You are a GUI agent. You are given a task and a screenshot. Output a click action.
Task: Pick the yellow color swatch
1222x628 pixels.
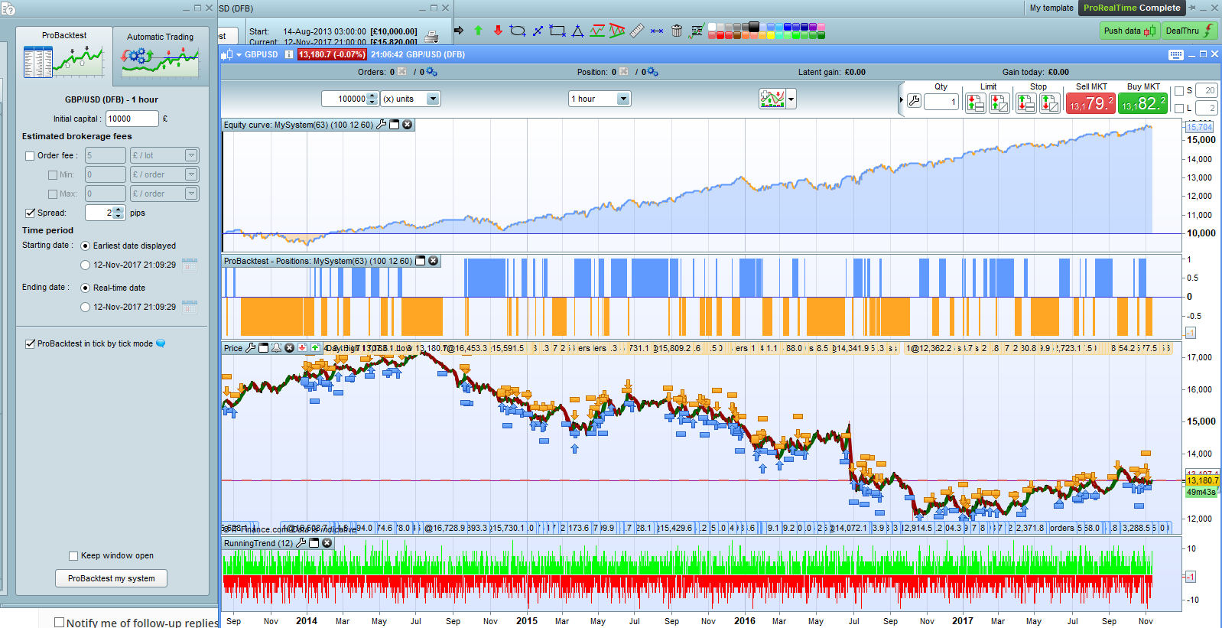(771, 35)
